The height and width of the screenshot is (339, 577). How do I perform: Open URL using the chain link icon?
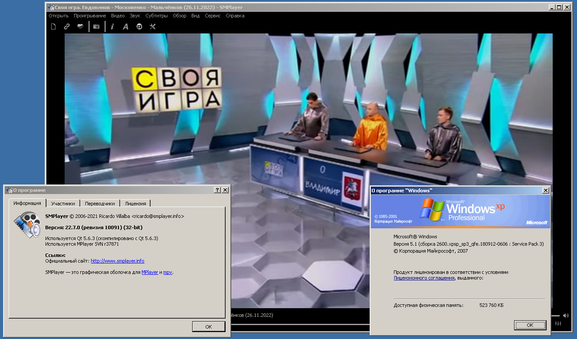[x=67, y=26]
